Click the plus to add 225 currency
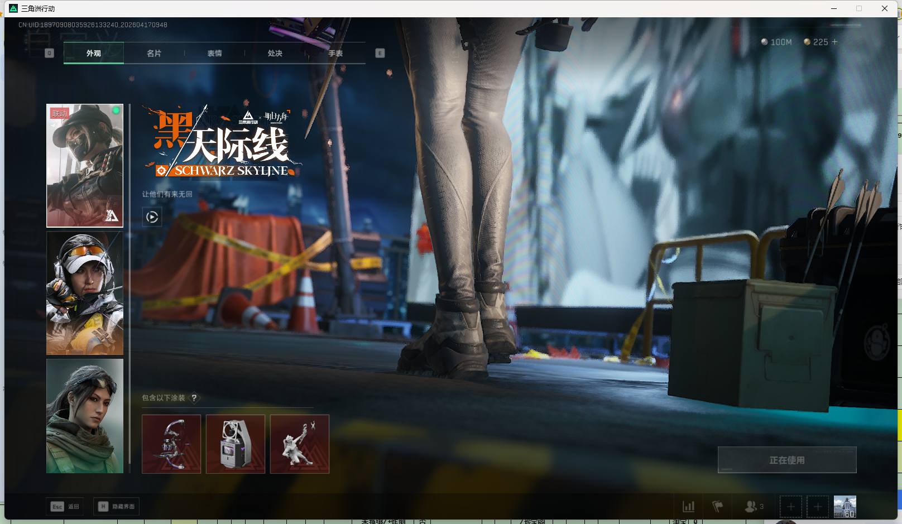 coord(834,42)
